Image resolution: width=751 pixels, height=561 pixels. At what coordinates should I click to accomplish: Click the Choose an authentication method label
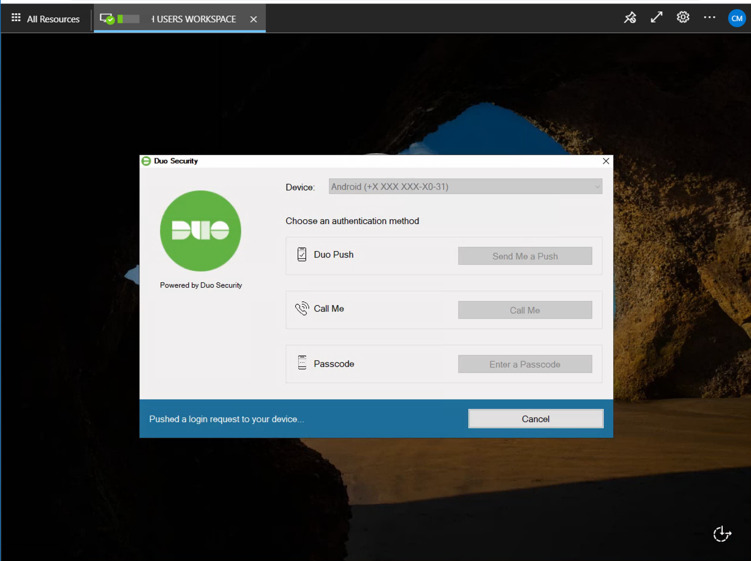352,221
